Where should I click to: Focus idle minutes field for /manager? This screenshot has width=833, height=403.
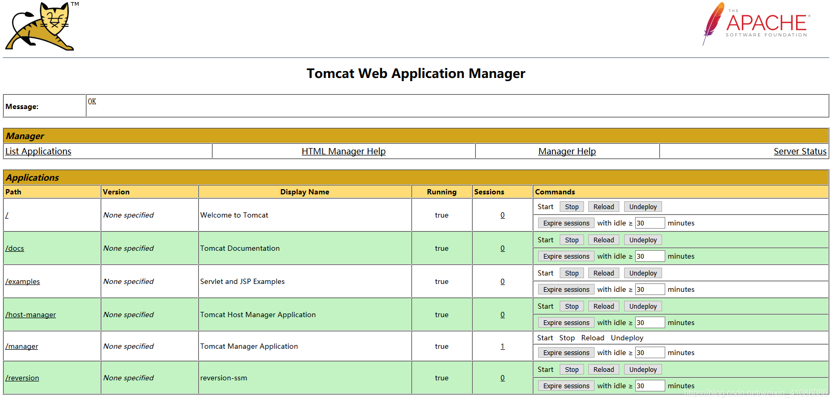click(x=650, y=353)
